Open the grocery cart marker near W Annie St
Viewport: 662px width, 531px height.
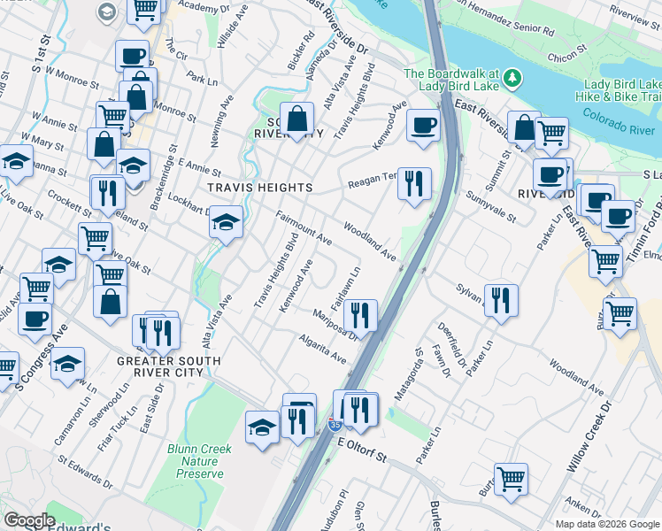coord(112,117)
